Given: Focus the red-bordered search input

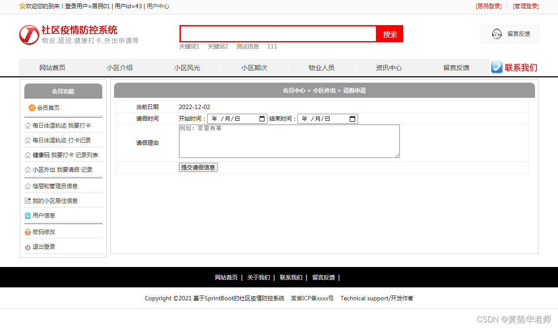Looking at the screenshot, I should point(278,34).
